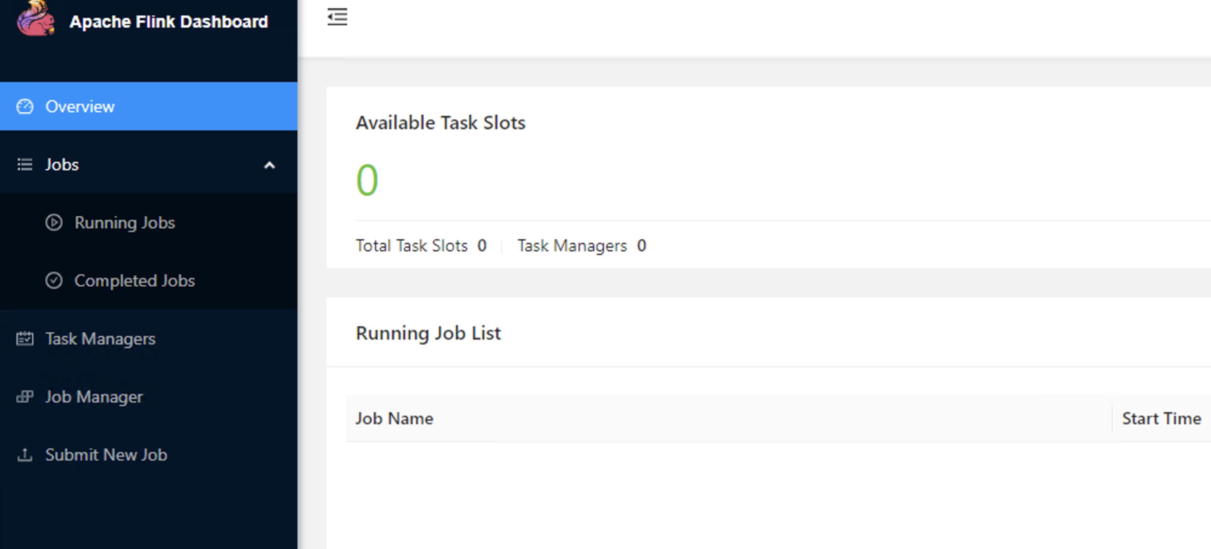Open the Job Manager section
The height and width of the screenshot is (549, 1211).
click(94, 397)
